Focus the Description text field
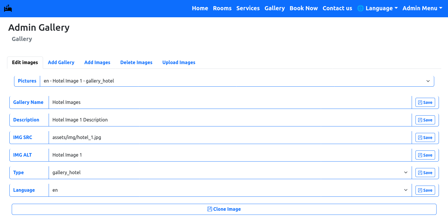448x221 pixels. [230, 120]
